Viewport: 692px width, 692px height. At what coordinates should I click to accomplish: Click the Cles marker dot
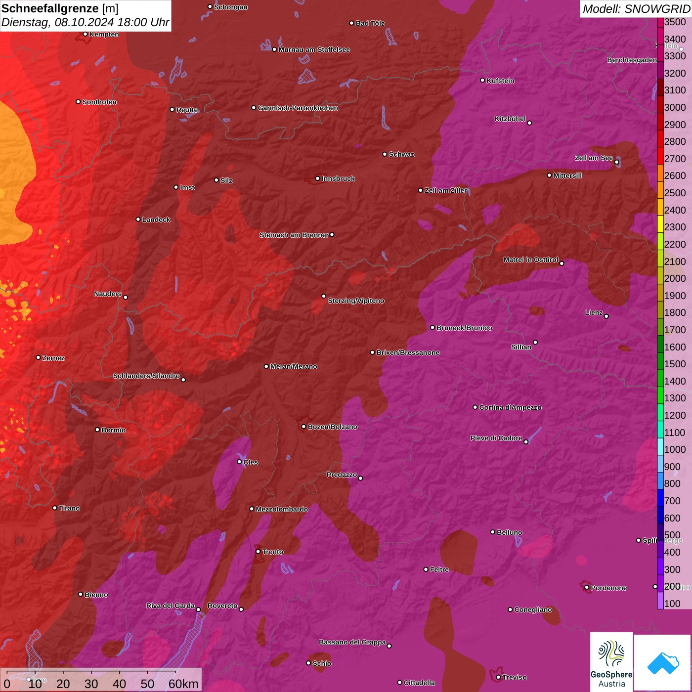point(239,462)
